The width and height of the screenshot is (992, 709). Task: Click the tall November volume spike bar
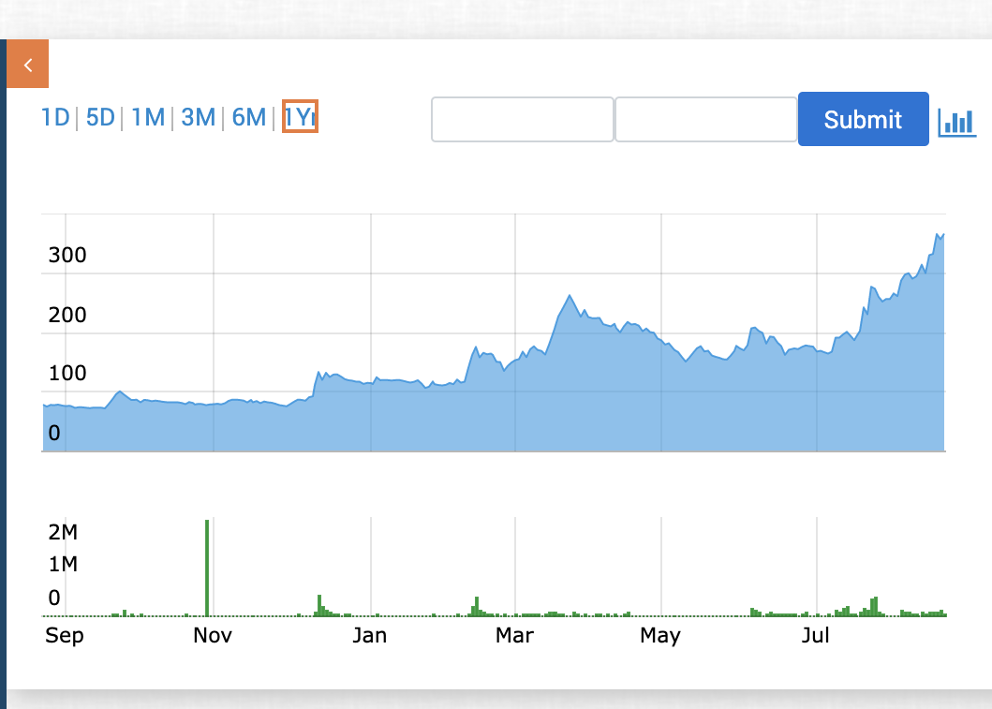tap(207, 567)
